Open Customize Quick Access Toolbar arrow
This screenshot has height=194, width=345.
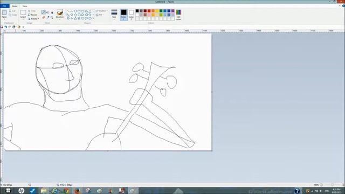pyautogui.click(x=23, y=27)
